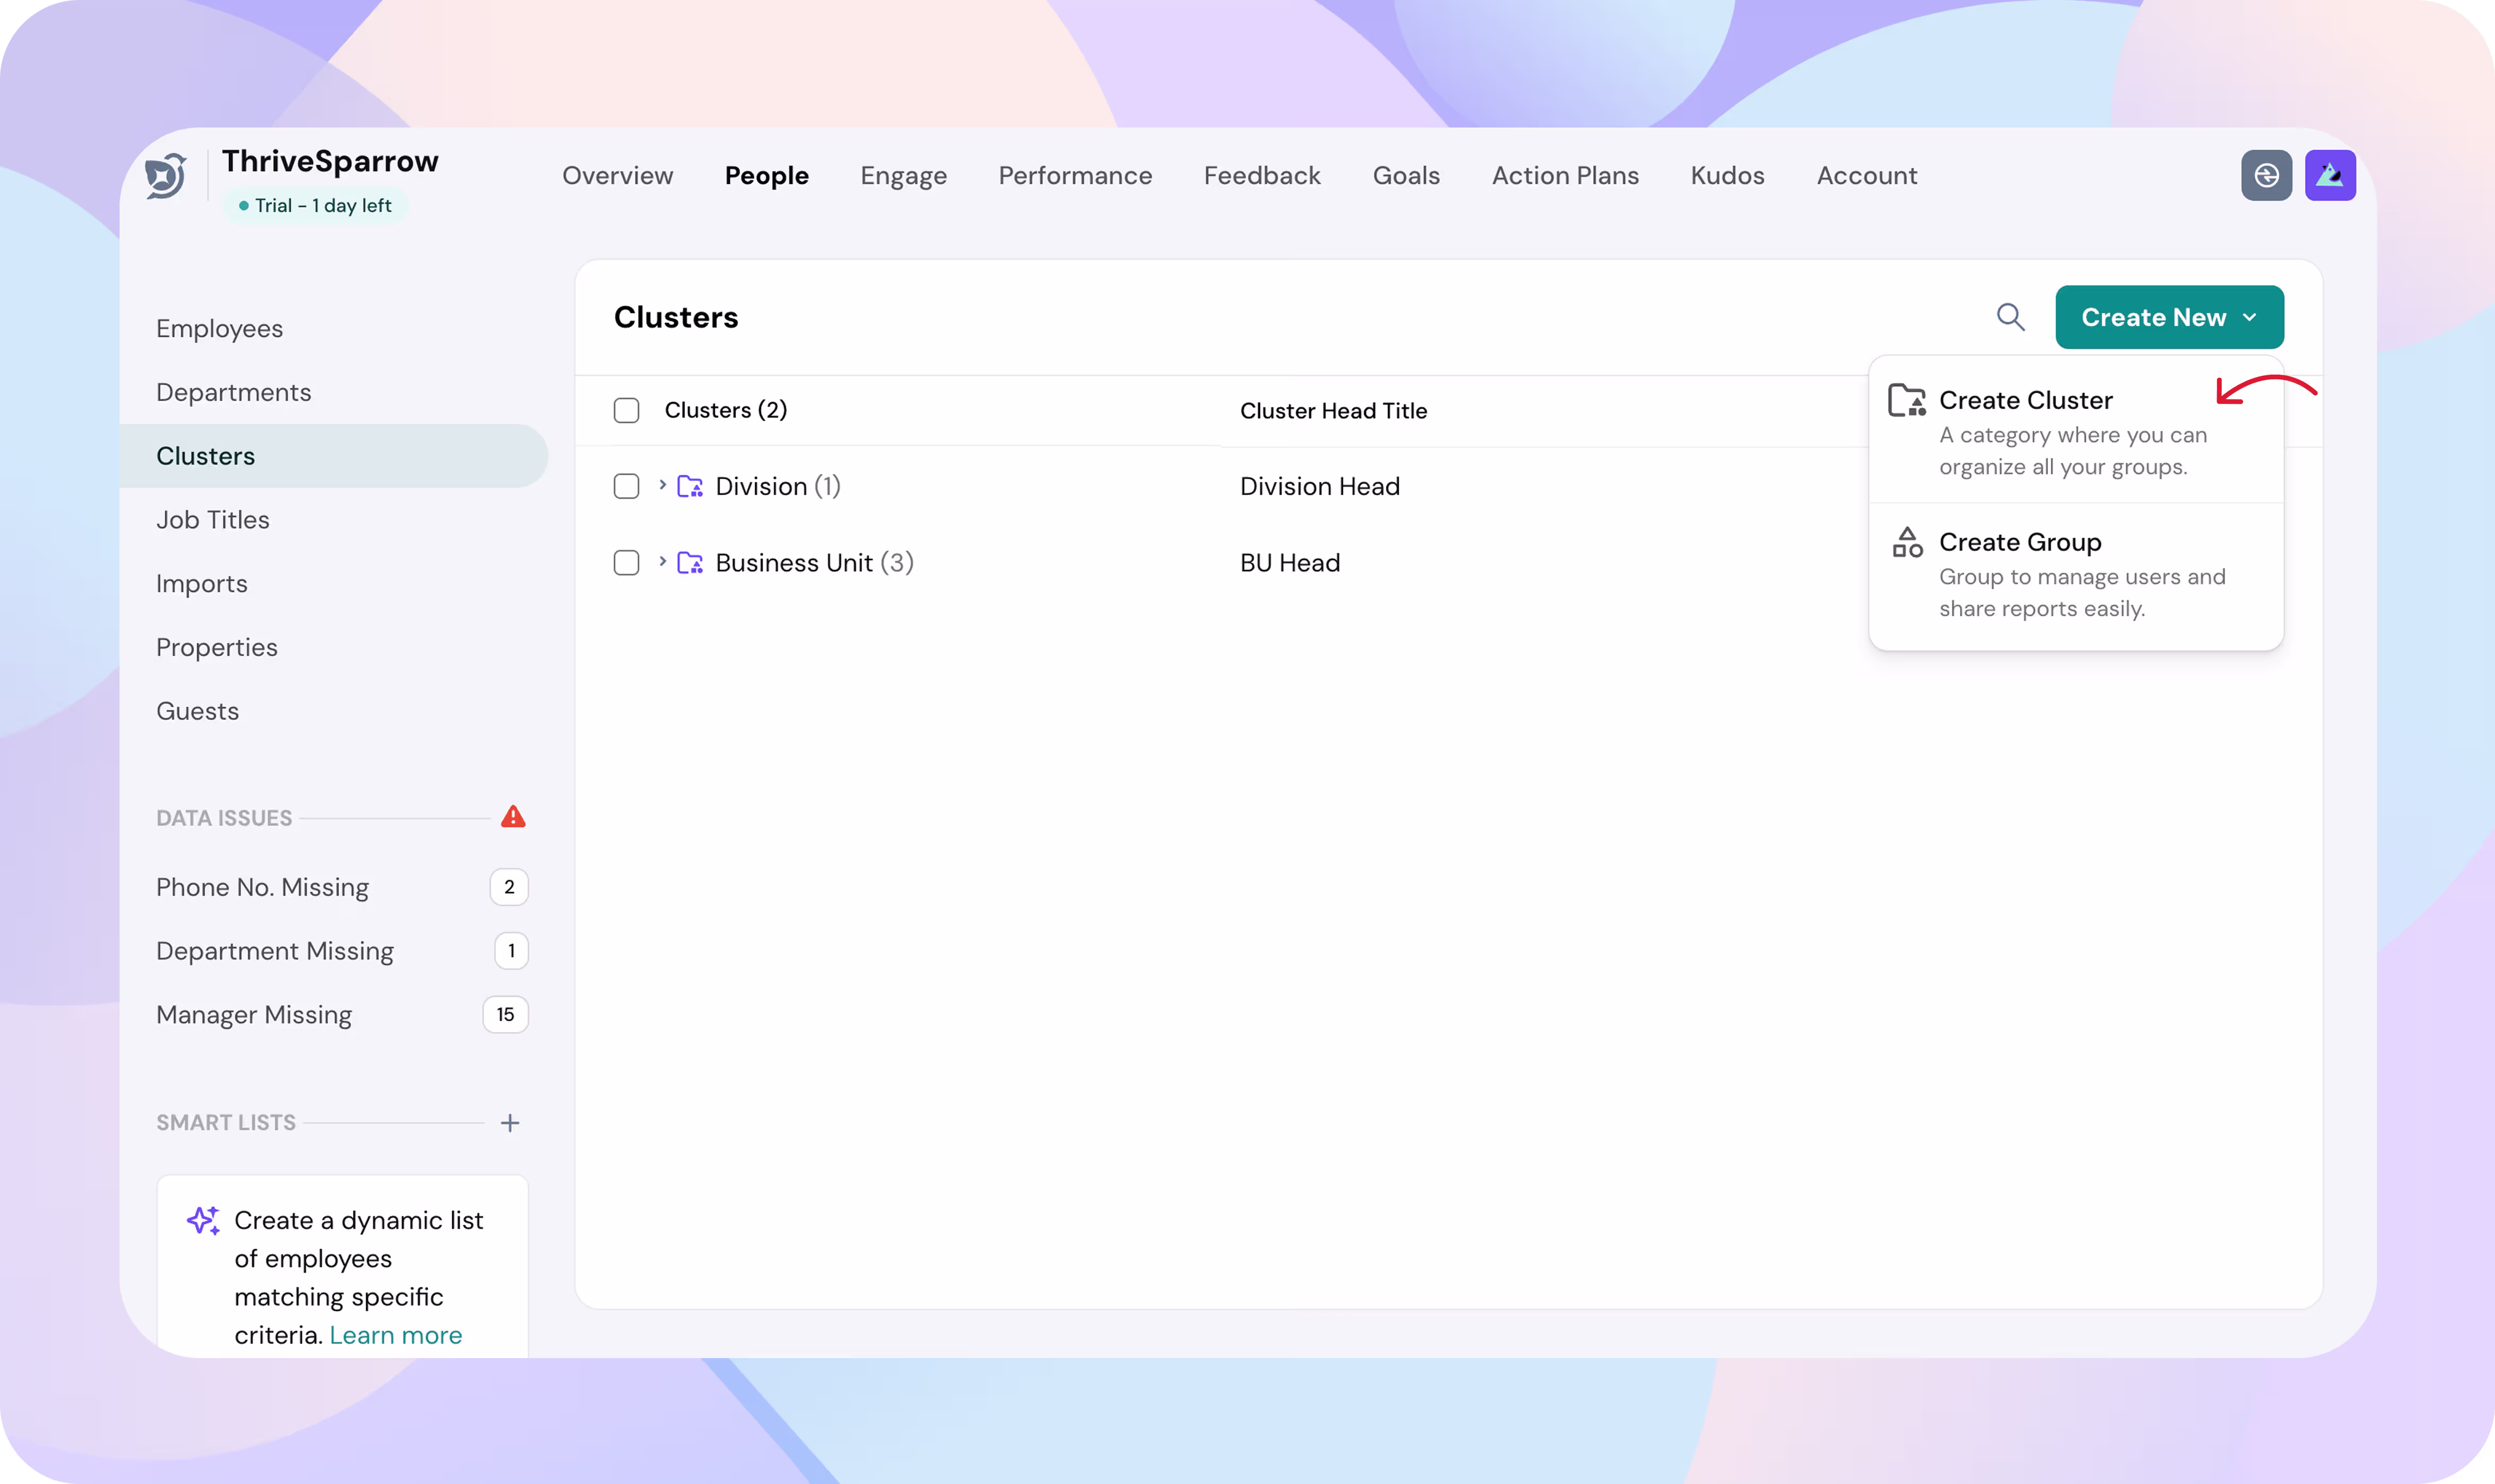This screenshot has width=2495, height=1484.
Task: Click the Division folder icon
Action: pos(690,487)
